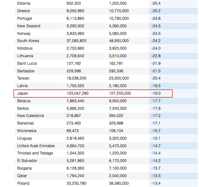Select Barbados percentage -21.5
Screen dimensions: 199x187
(156, 71)
